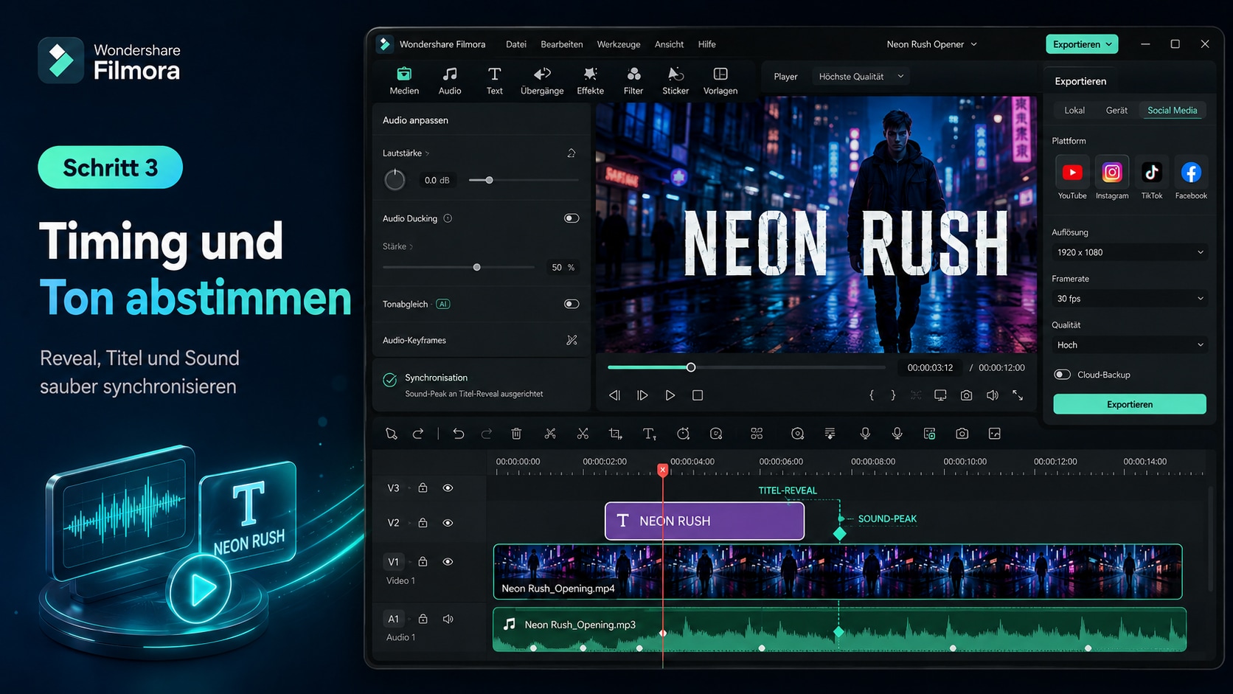Mute the A1 audio track

coord(448,619)
